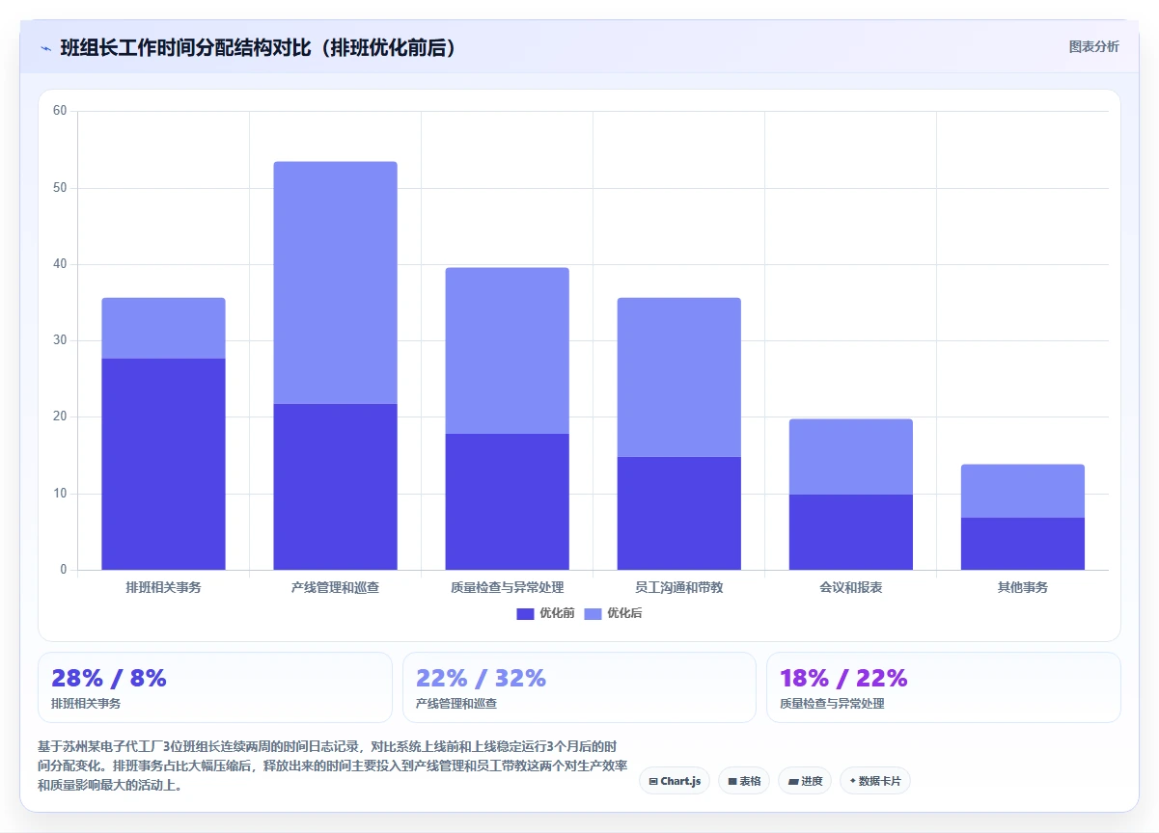Viewport: 1159px width, 833px height.
Task: Click the y-axis value 60
Action: click(60, 111)
